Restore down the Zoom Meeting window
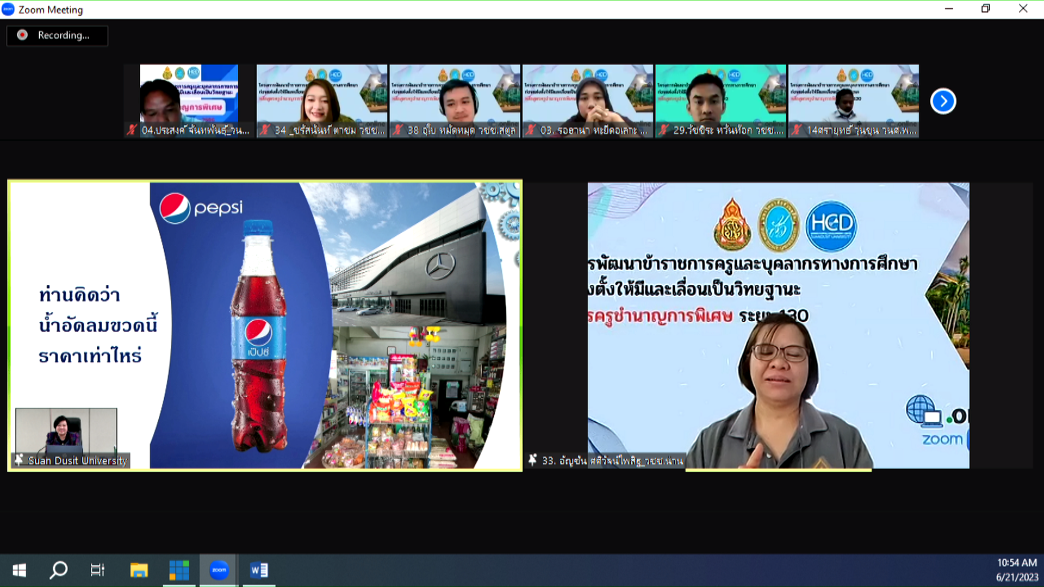The image size is (1044, 587). pos(985,9)
